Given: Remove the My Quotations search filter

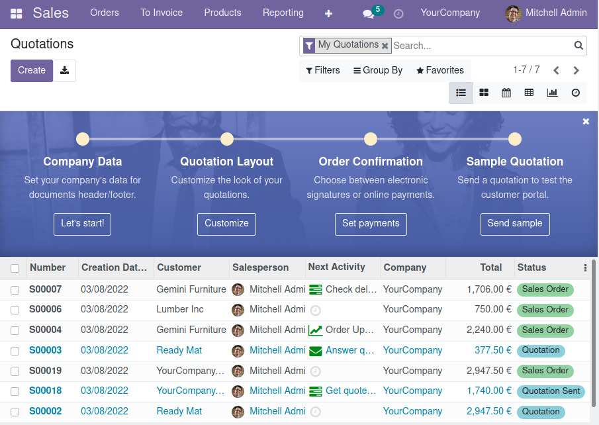Looking at the screenshot, I should (385, 45).
